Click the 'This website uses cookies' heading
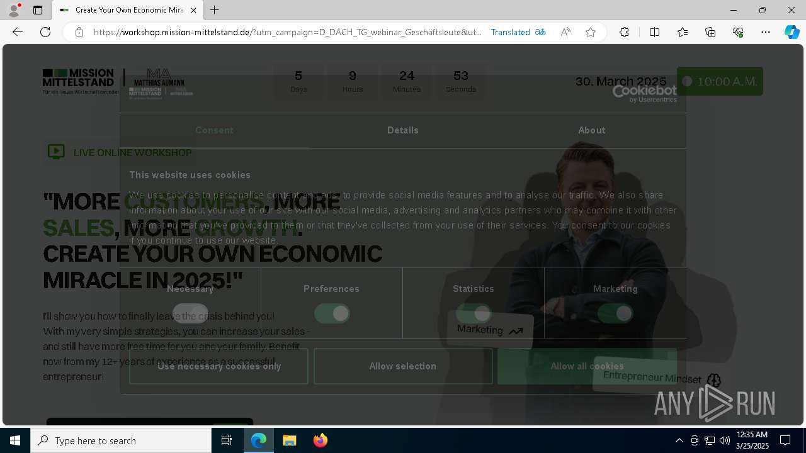 pyautogui.click(x=190, y=175)
